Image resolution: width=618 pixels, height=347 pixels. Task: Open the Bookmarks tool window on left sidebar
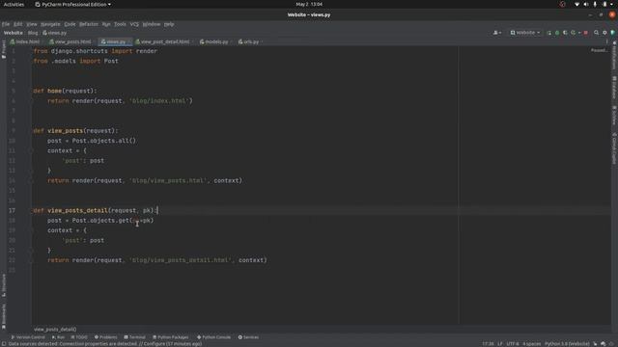pyautogui.click(x=4, y=316)
